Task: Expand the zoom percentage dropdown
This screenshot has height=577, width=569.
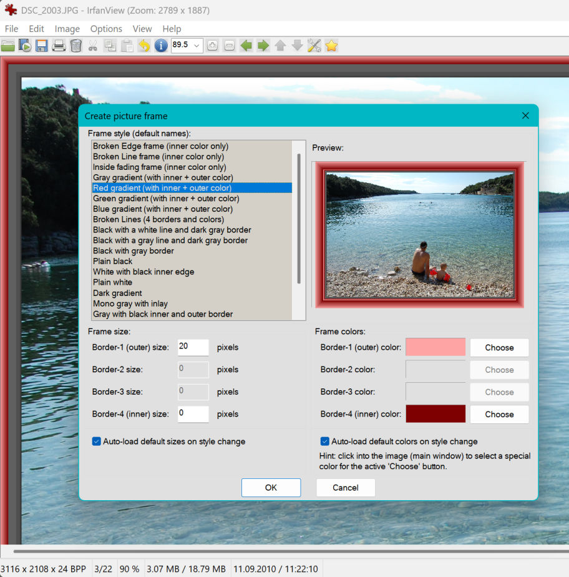Action: point(197,46)
